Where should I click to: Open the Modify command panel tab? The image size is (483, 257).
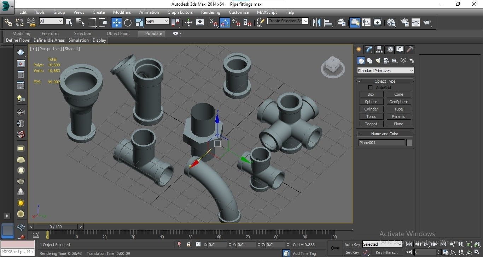coord(369,49)
